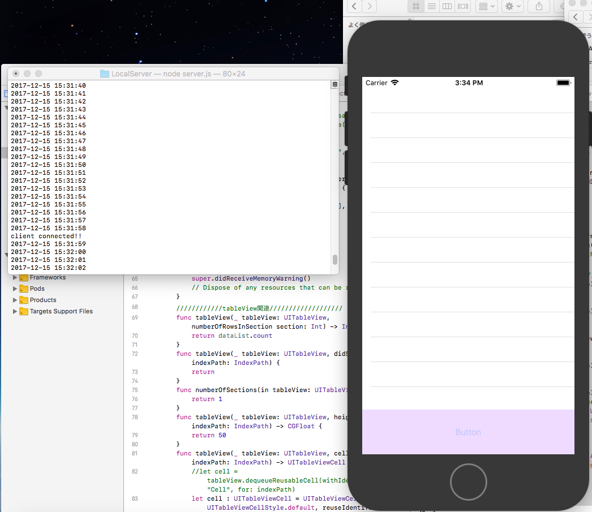Open the Finder gear action menu

(512, 6)
